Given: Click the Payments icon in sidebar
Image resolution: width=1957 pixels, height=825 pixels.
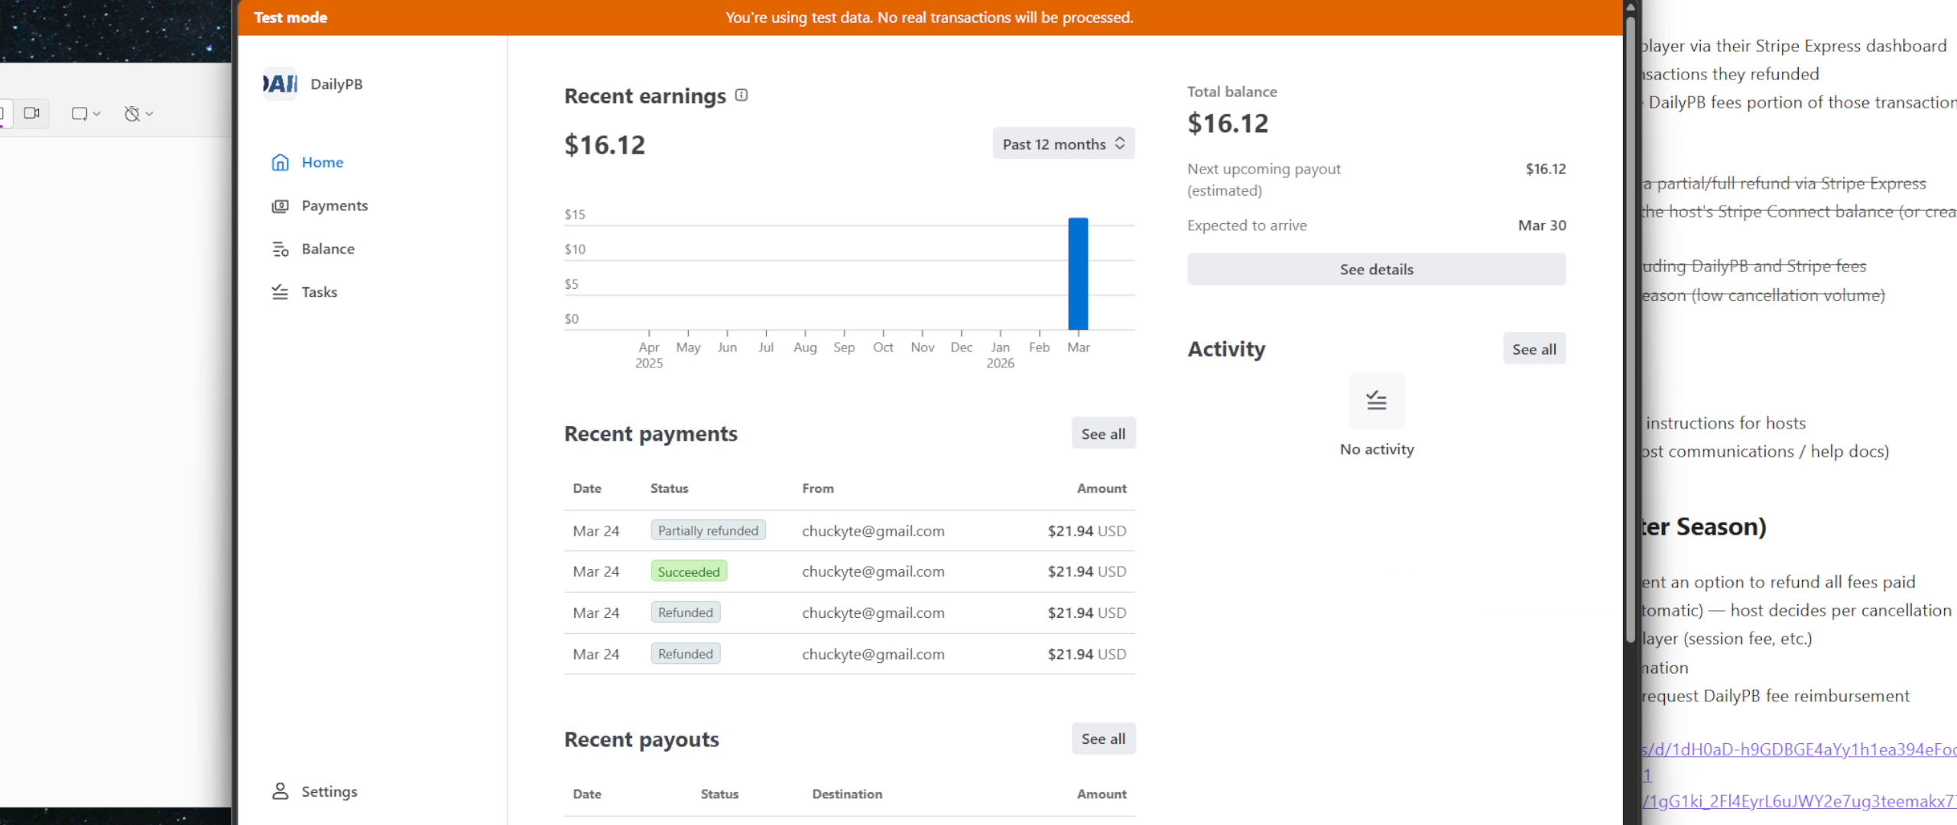Looking at the screenshot, I should click(280, 205).
